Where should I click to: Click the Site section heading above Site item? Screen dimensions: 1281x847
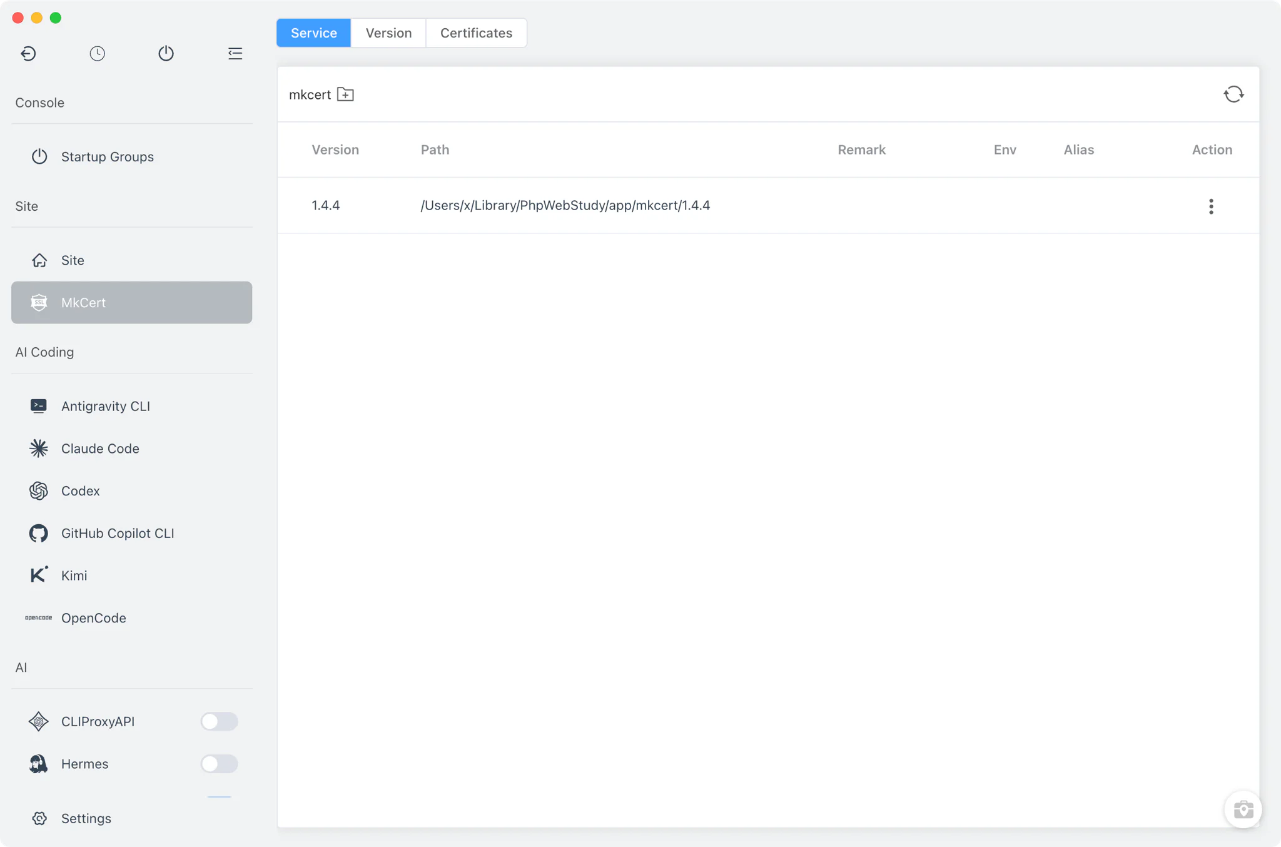point(26,206)
